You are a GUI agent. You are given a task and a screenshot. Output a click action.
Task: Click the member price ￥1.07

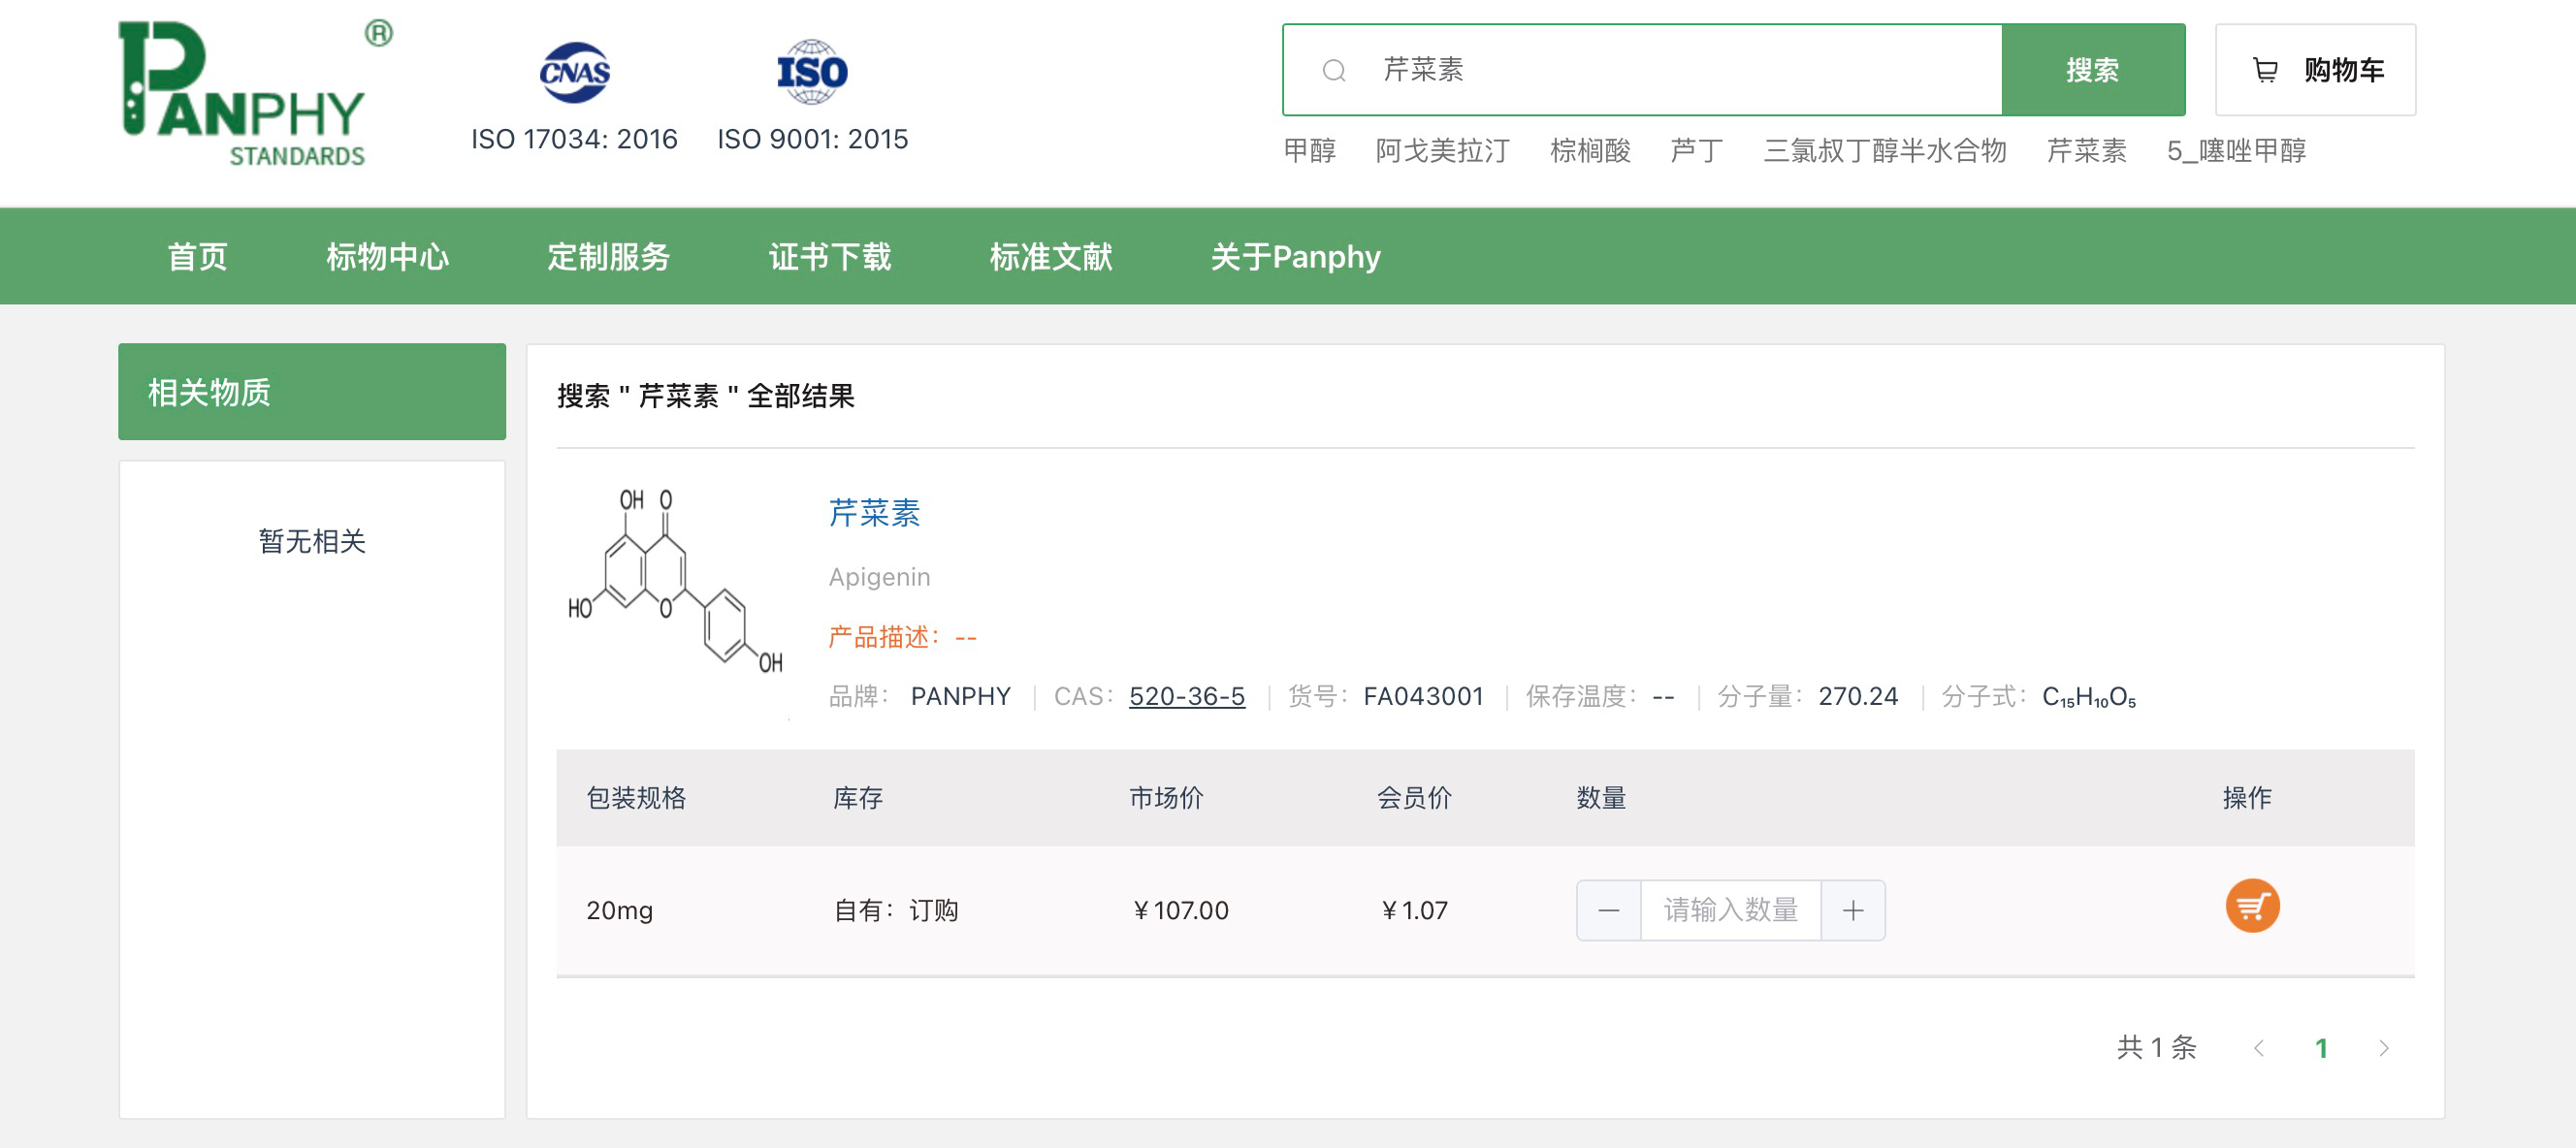coord(1414,910)
